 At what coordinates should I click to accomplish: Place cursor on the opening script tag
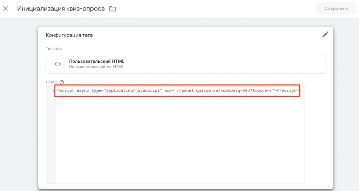(x=66, y=91)
